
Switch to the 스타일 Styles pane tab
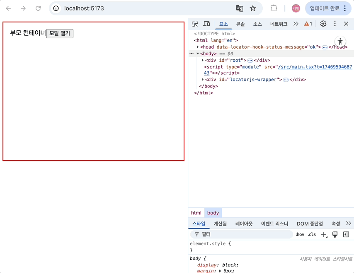(199, 224)
